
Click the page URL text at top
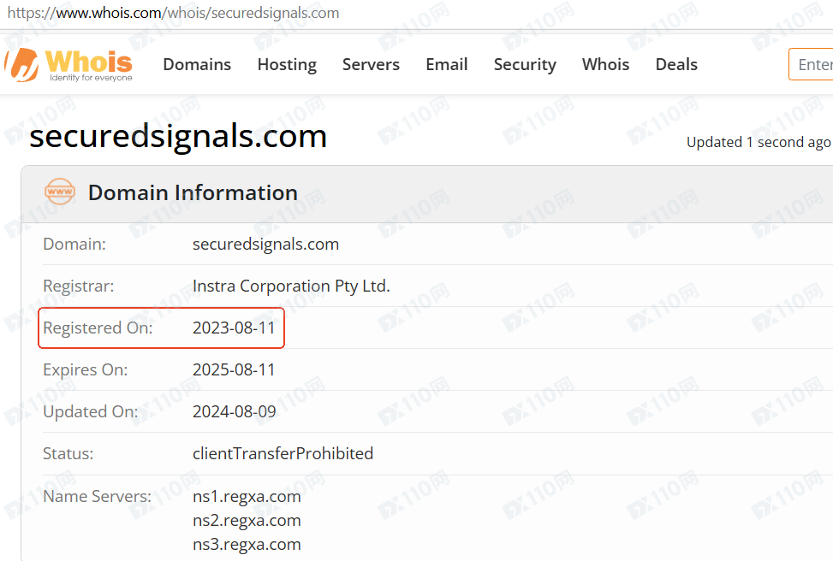point(173,13)
